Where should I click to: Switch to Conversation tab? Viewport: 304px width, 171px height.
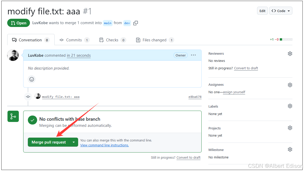click(x=31, y=40)
